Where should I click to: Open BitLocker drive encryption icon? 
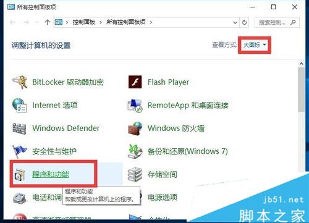pos(20,82)
